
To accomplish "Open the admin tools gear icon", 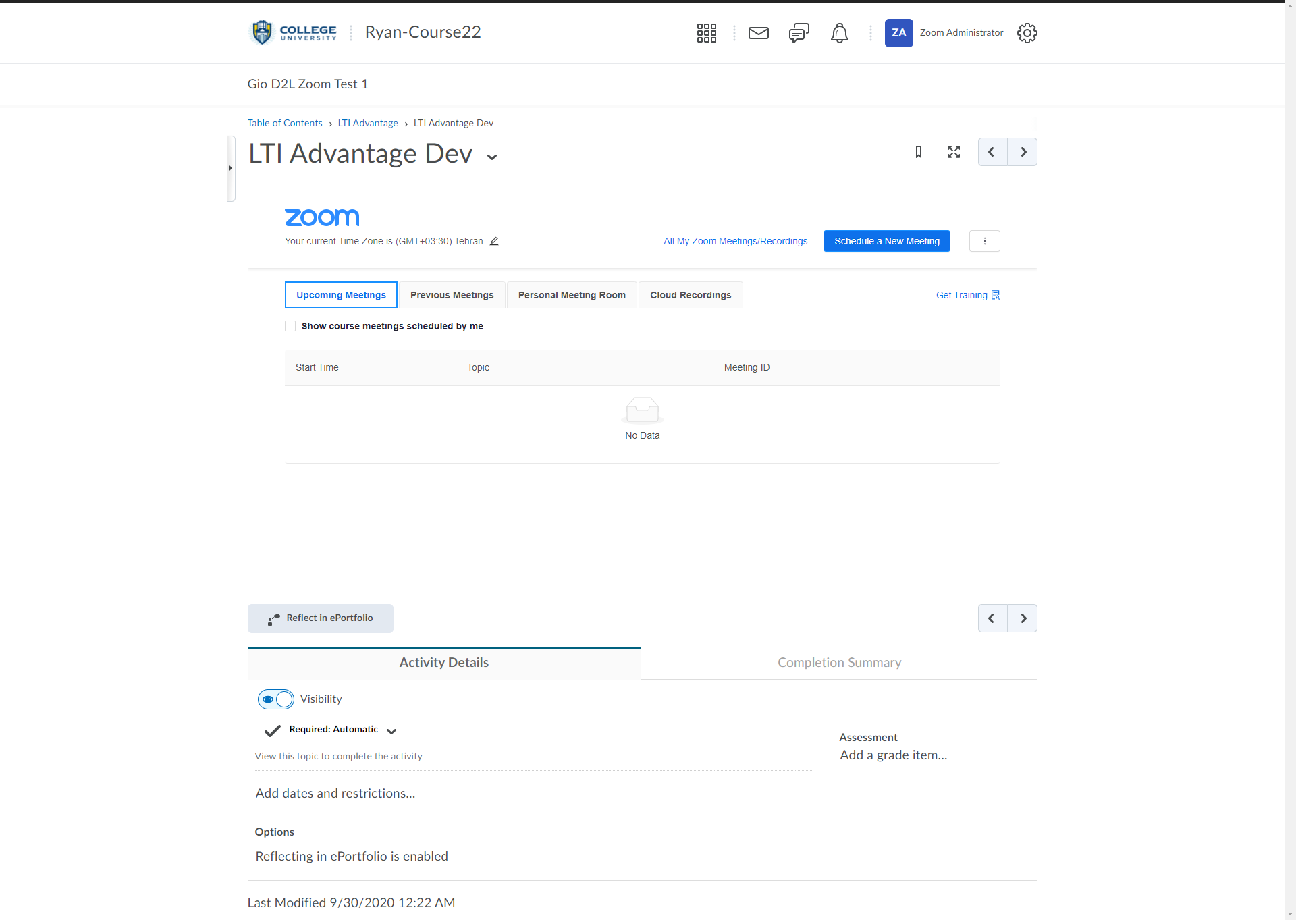I will (x=1027, y=33).
